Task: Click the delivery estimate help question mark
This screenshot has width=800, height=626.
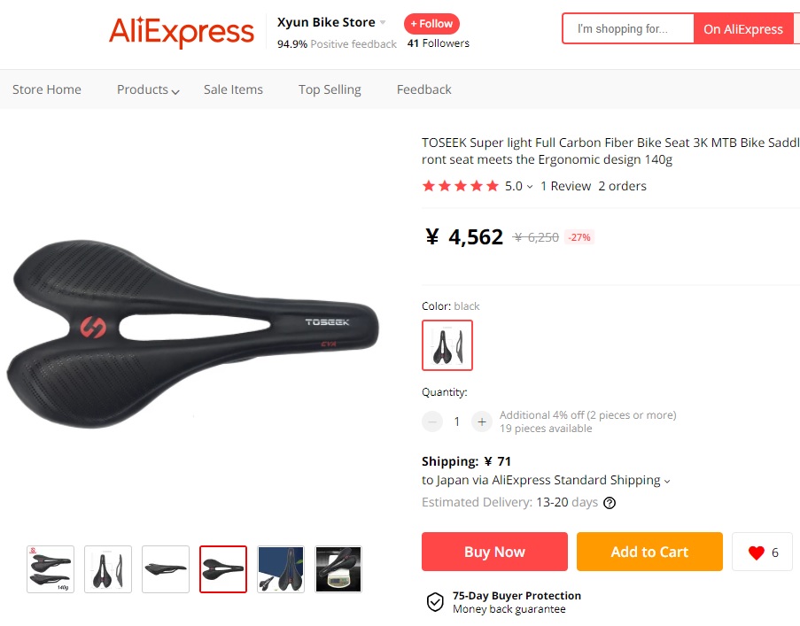Action: tap(610, 503)
